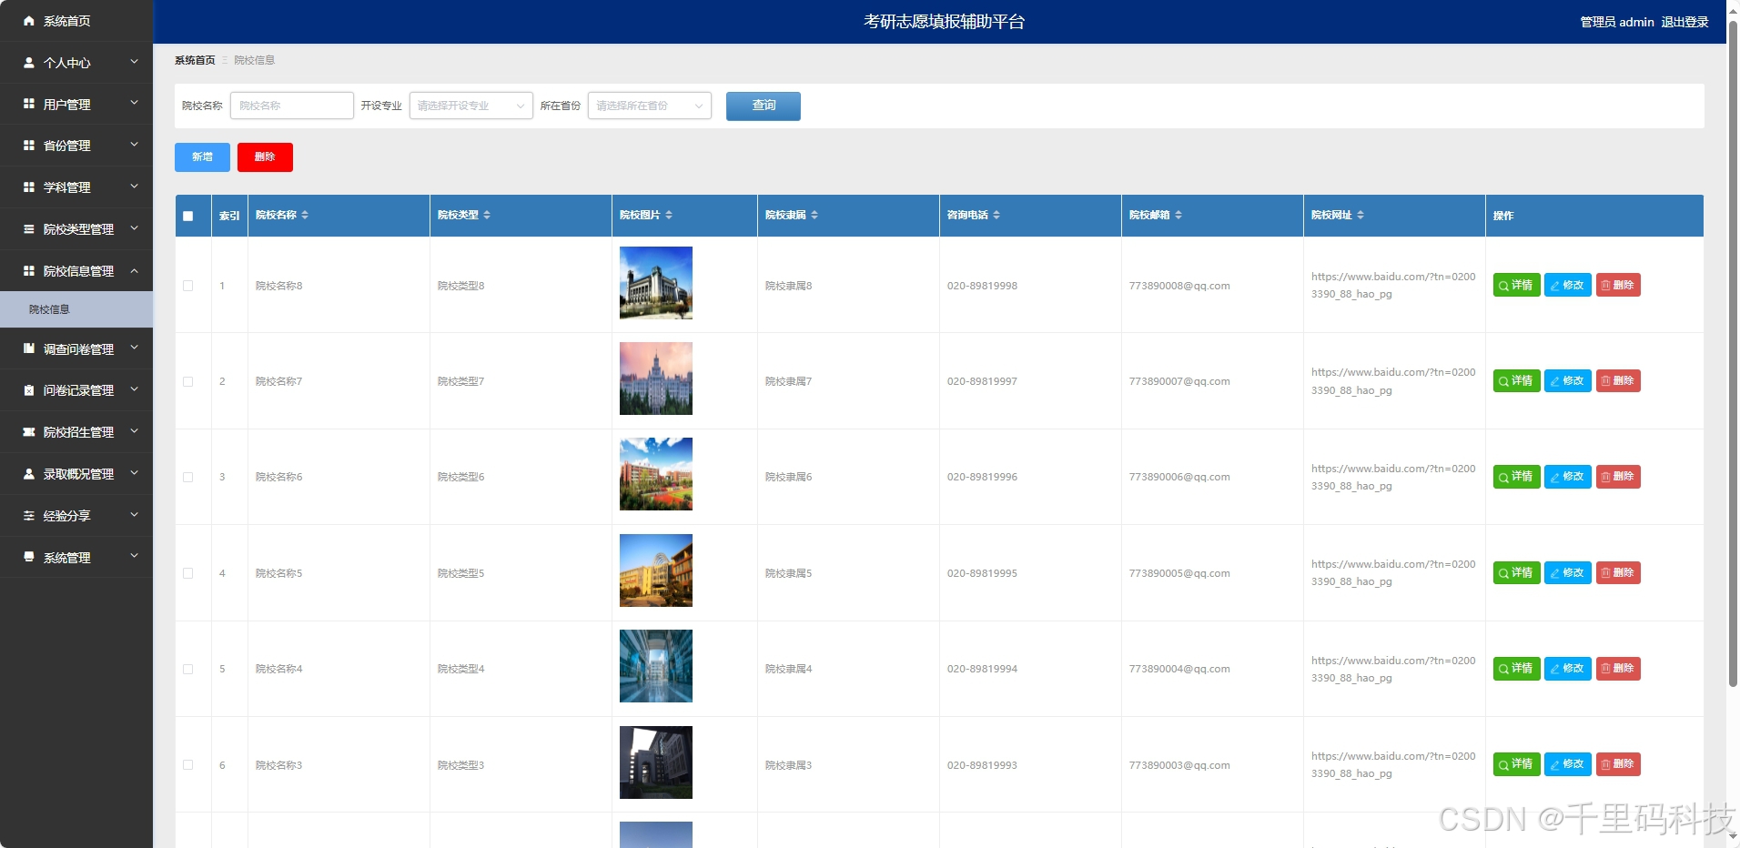Image resolution: width=1740 pixels, height=848 pixels.
Task: Sort by 院校隶属 column arrows
Action: pos(814,216)
